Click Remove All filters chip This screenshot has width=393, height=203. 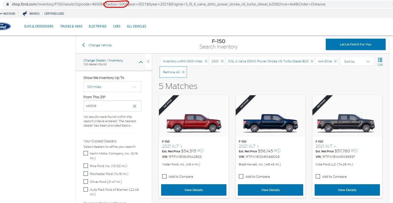[x=173, y=72]
